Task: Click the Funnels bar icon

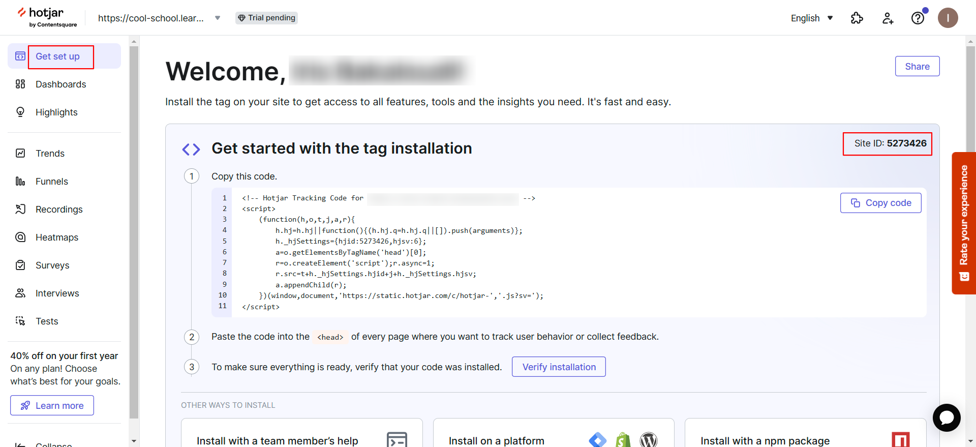Action: tap(20, 182)
